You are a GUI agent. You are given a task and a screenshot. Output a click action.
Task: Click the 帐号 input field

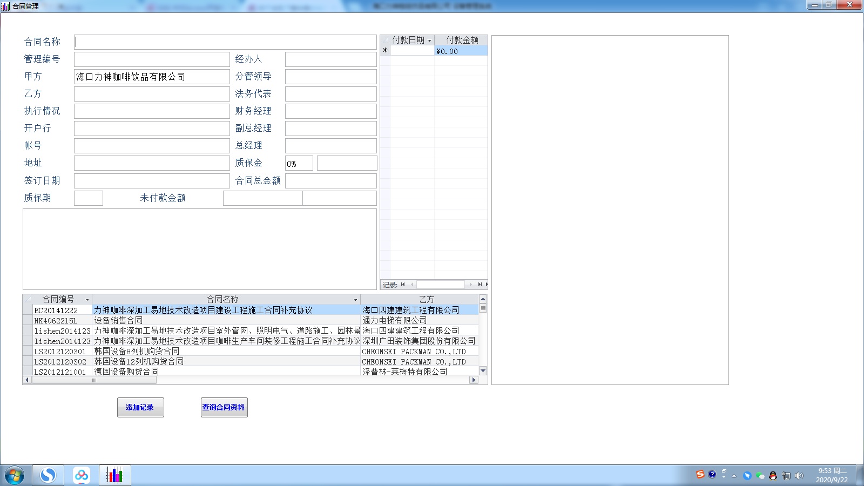[x=152, y=146]
